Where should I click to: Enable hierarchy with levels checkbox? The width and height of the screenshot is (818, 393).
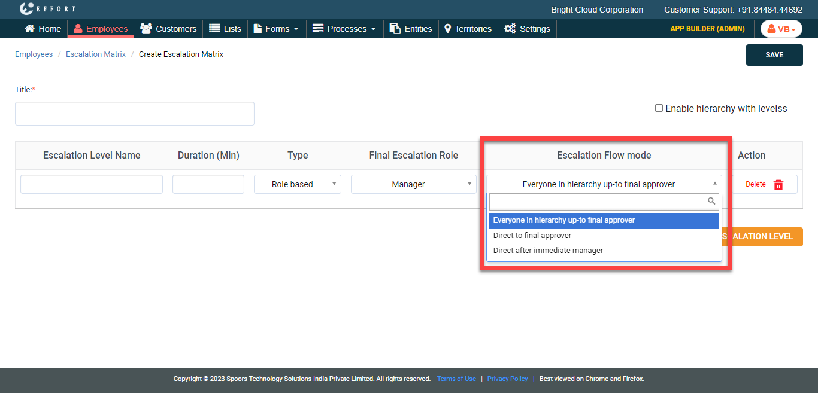(659, 108)
